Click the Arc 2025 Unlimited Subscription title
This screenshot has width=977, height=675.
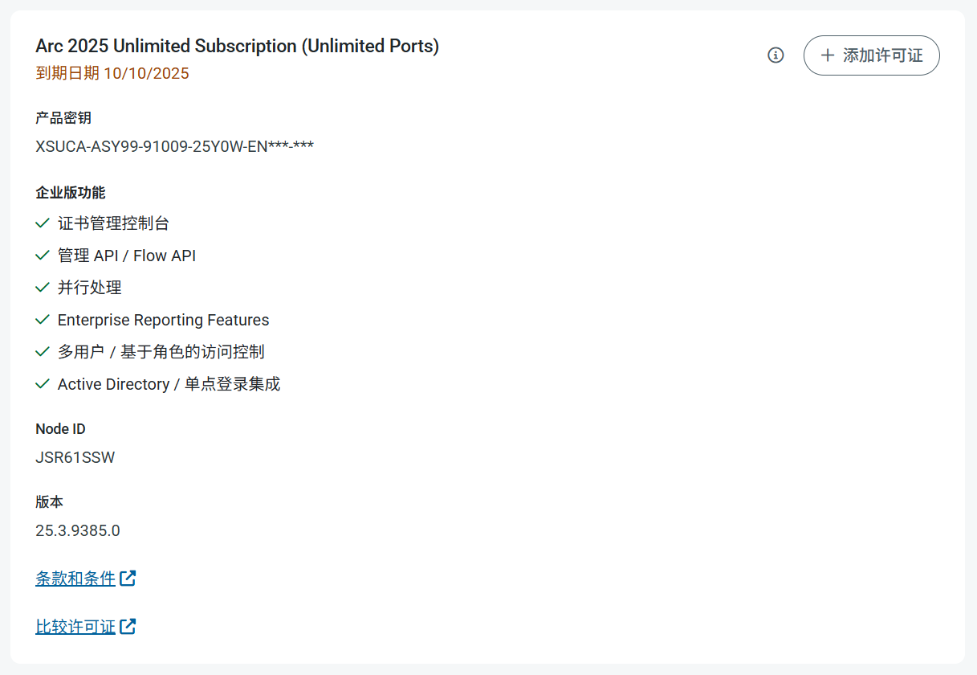237,47
